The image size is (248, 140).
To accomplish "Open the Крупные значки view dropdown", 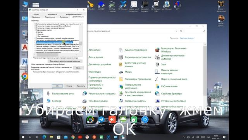I will click(188, 38).
